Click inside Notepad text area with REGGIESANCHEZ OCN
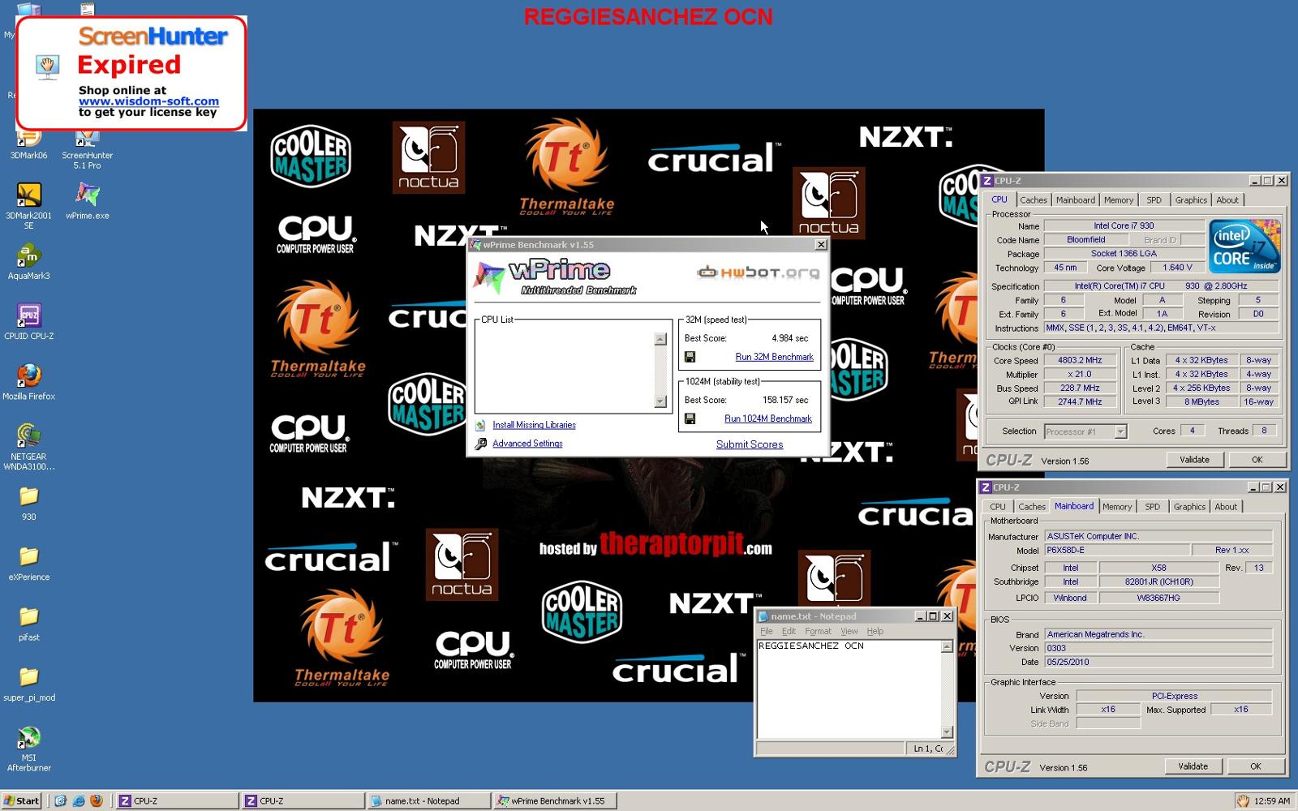The height and width of the screenshot is (811, 1298). click(x=848, y=689)
